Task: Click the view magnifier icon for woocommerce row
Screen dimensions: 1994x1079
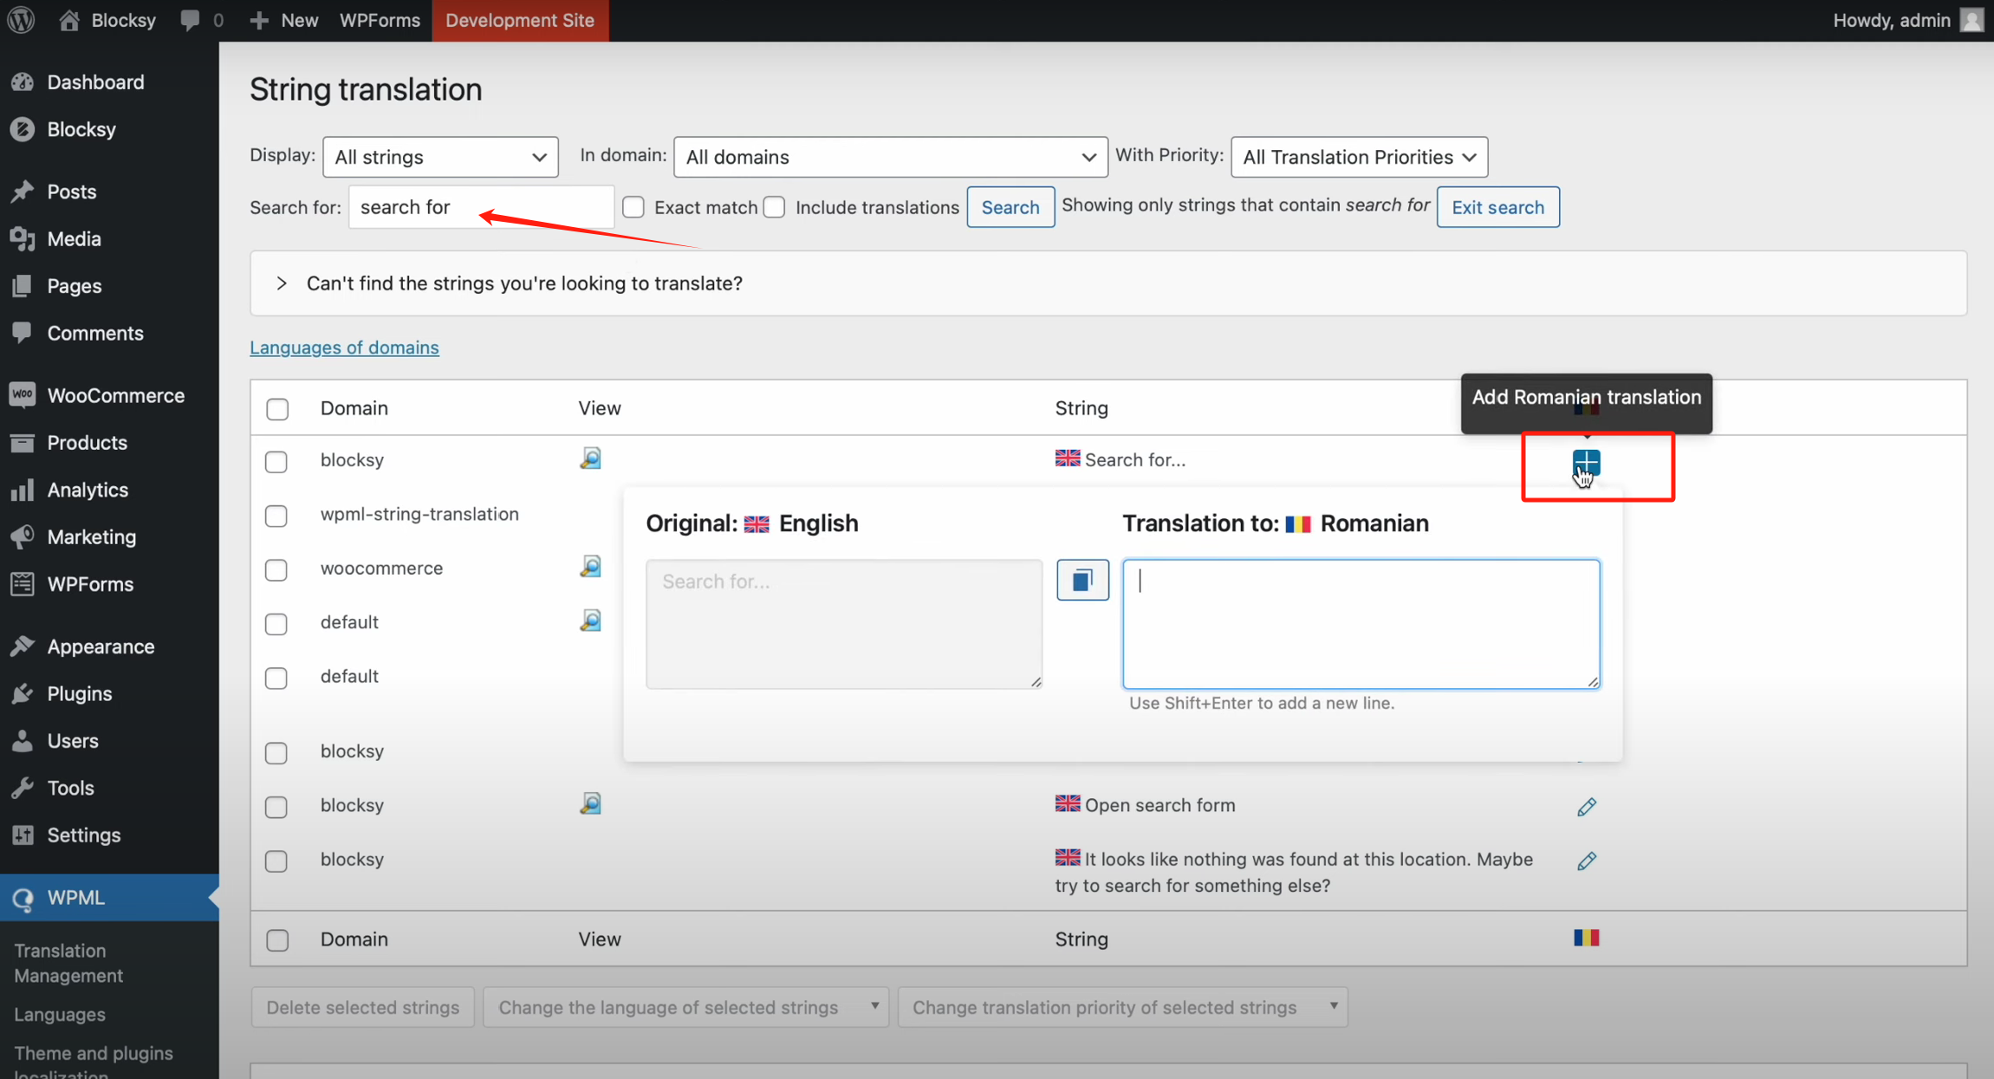Action: (590, 567)
